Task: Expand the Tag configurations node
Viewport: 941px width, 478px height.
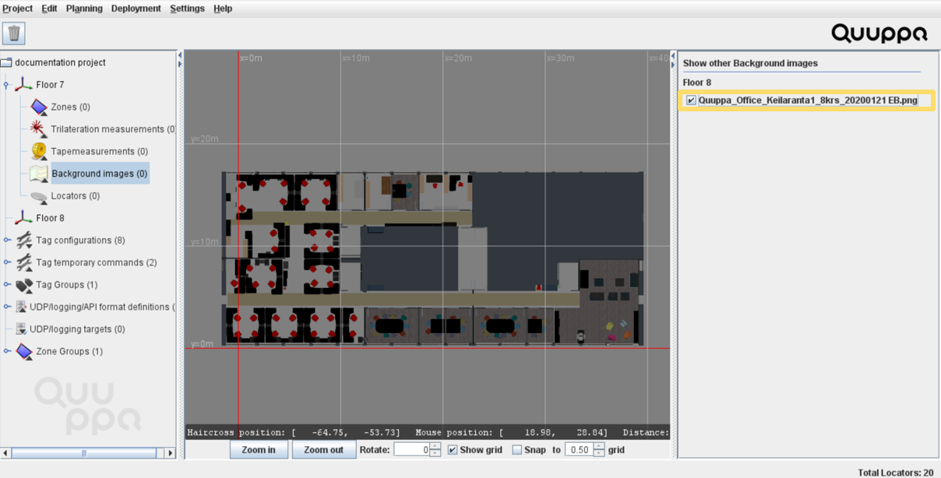Action: point(7,241)
